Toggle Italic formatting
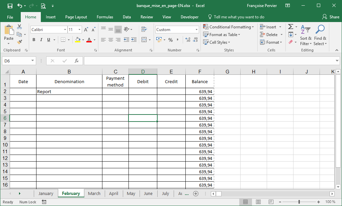This screenshot has height=206, width=342. pos(41,40)
